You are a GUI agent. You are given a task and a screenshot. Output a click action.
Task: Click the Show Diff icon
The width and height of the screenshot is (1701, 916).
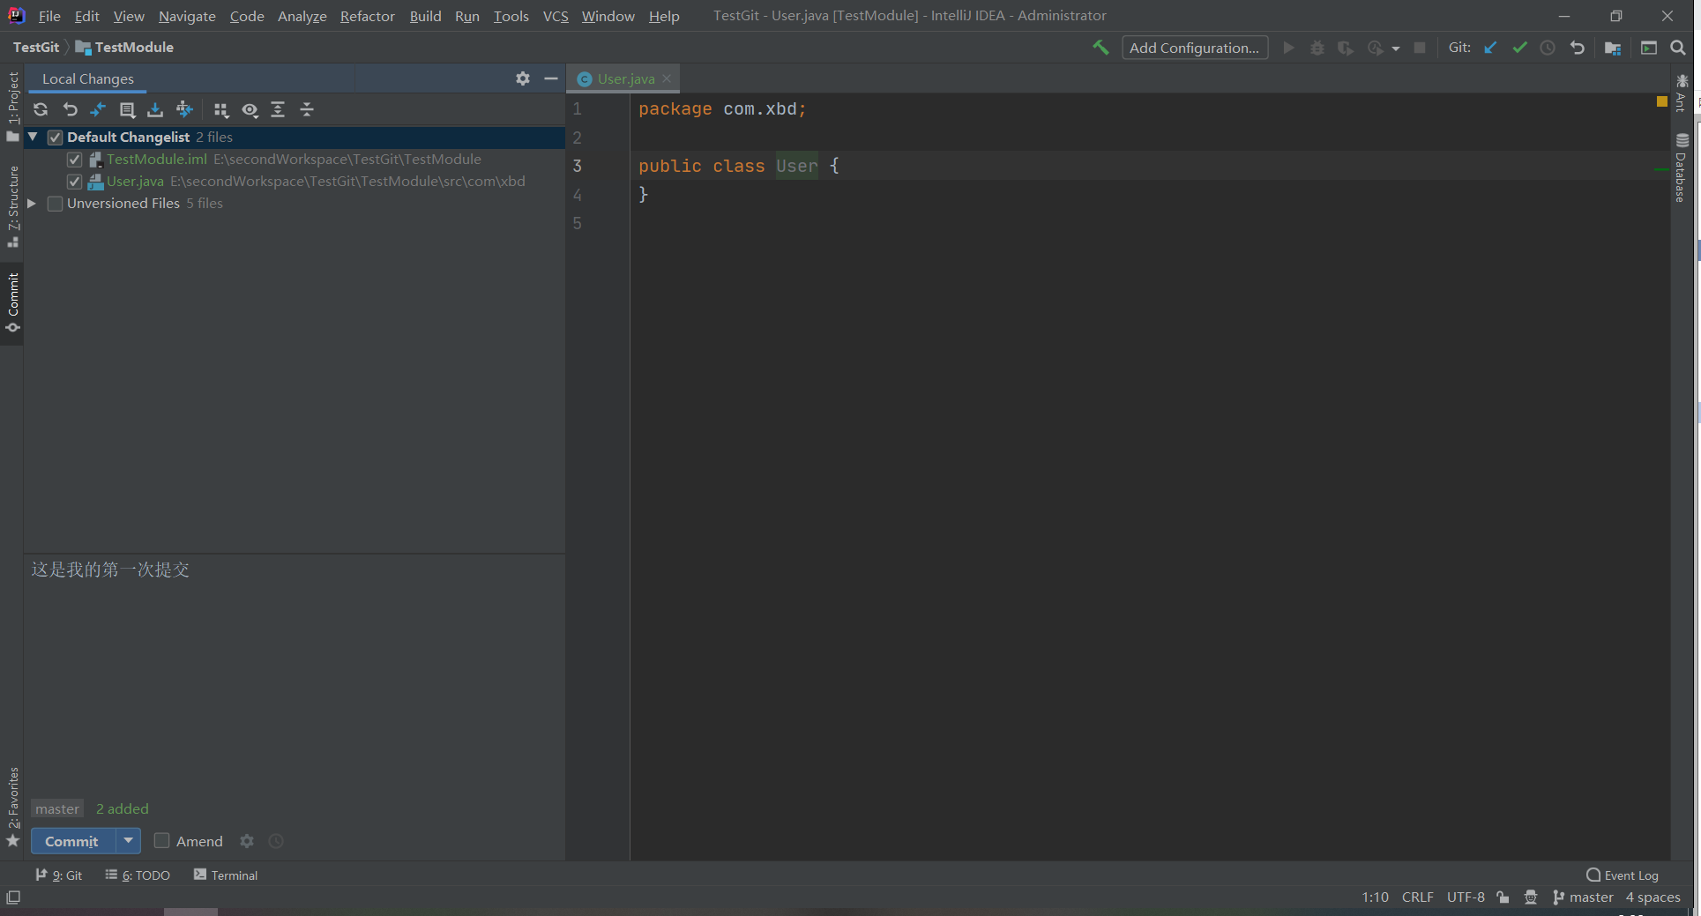pos(98,109)
